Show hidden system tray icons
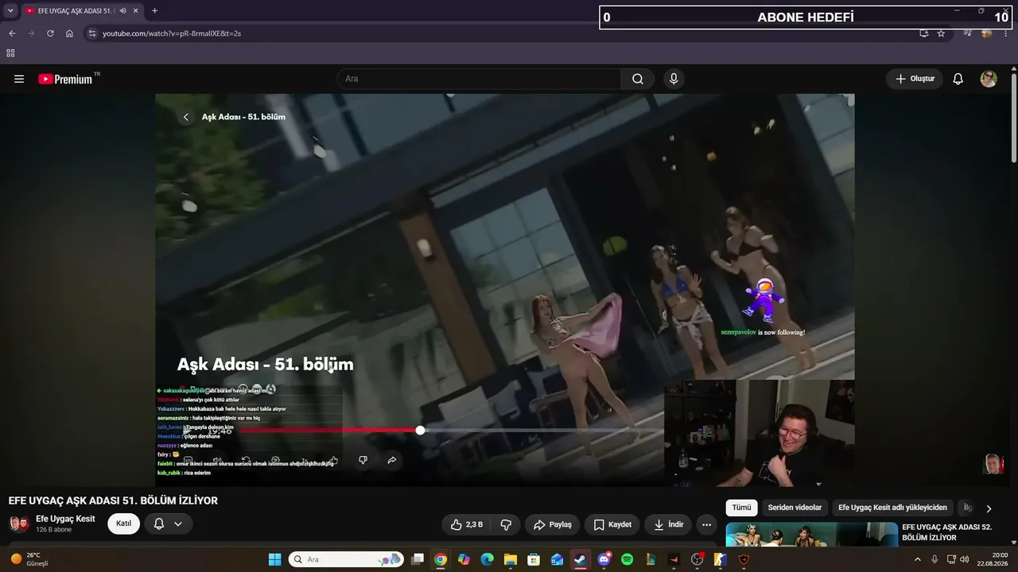 (x=917, y=559)
